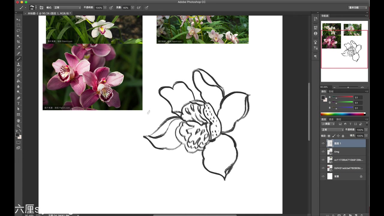The width and height of the screenshot is (384, 216).
Task: Select the Rectangular Marquee tool
Action: coord(18,25)
